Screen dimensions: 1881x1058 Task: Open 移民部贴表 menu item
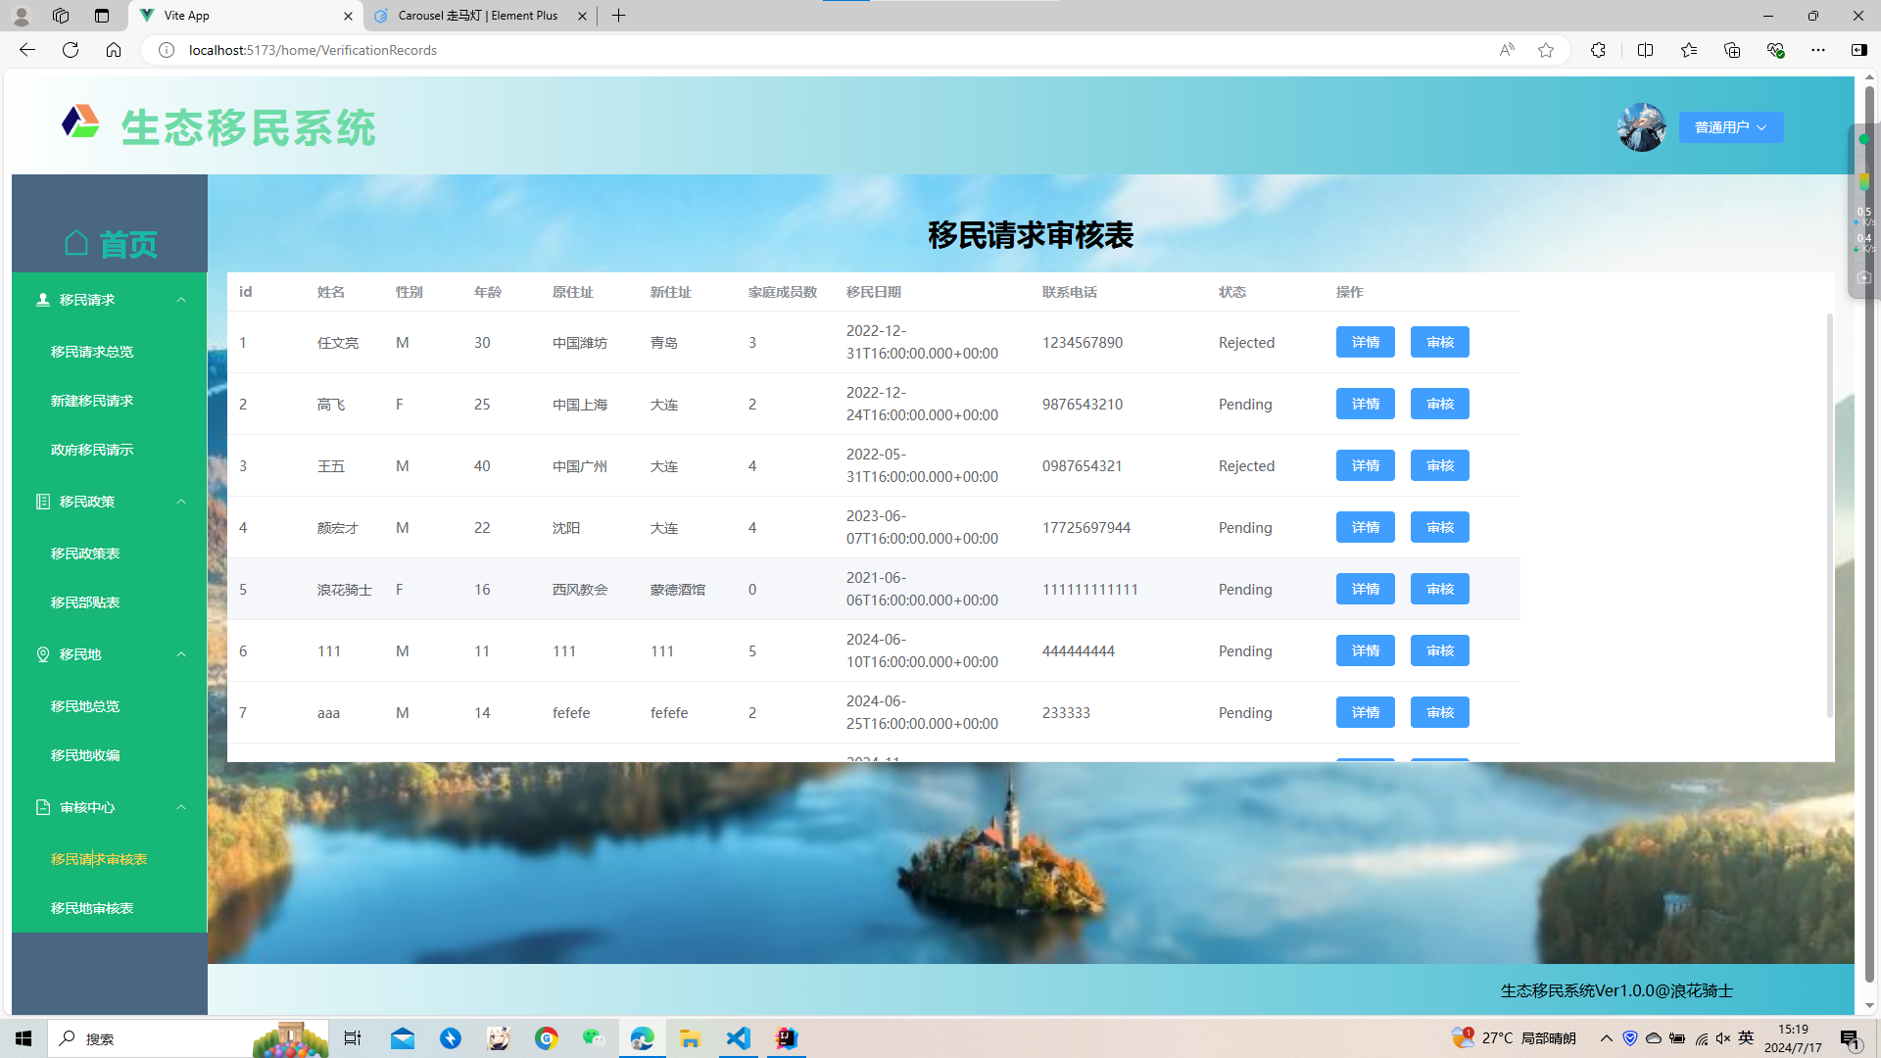[110, 602]
